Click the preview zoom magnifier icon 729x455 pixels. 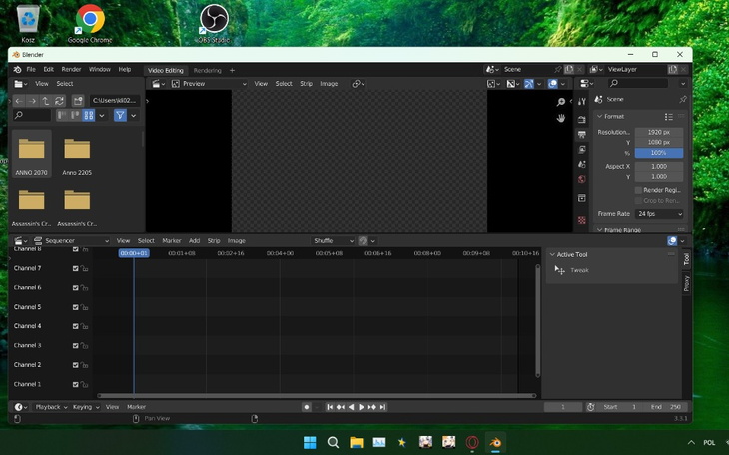click(561, 102)
